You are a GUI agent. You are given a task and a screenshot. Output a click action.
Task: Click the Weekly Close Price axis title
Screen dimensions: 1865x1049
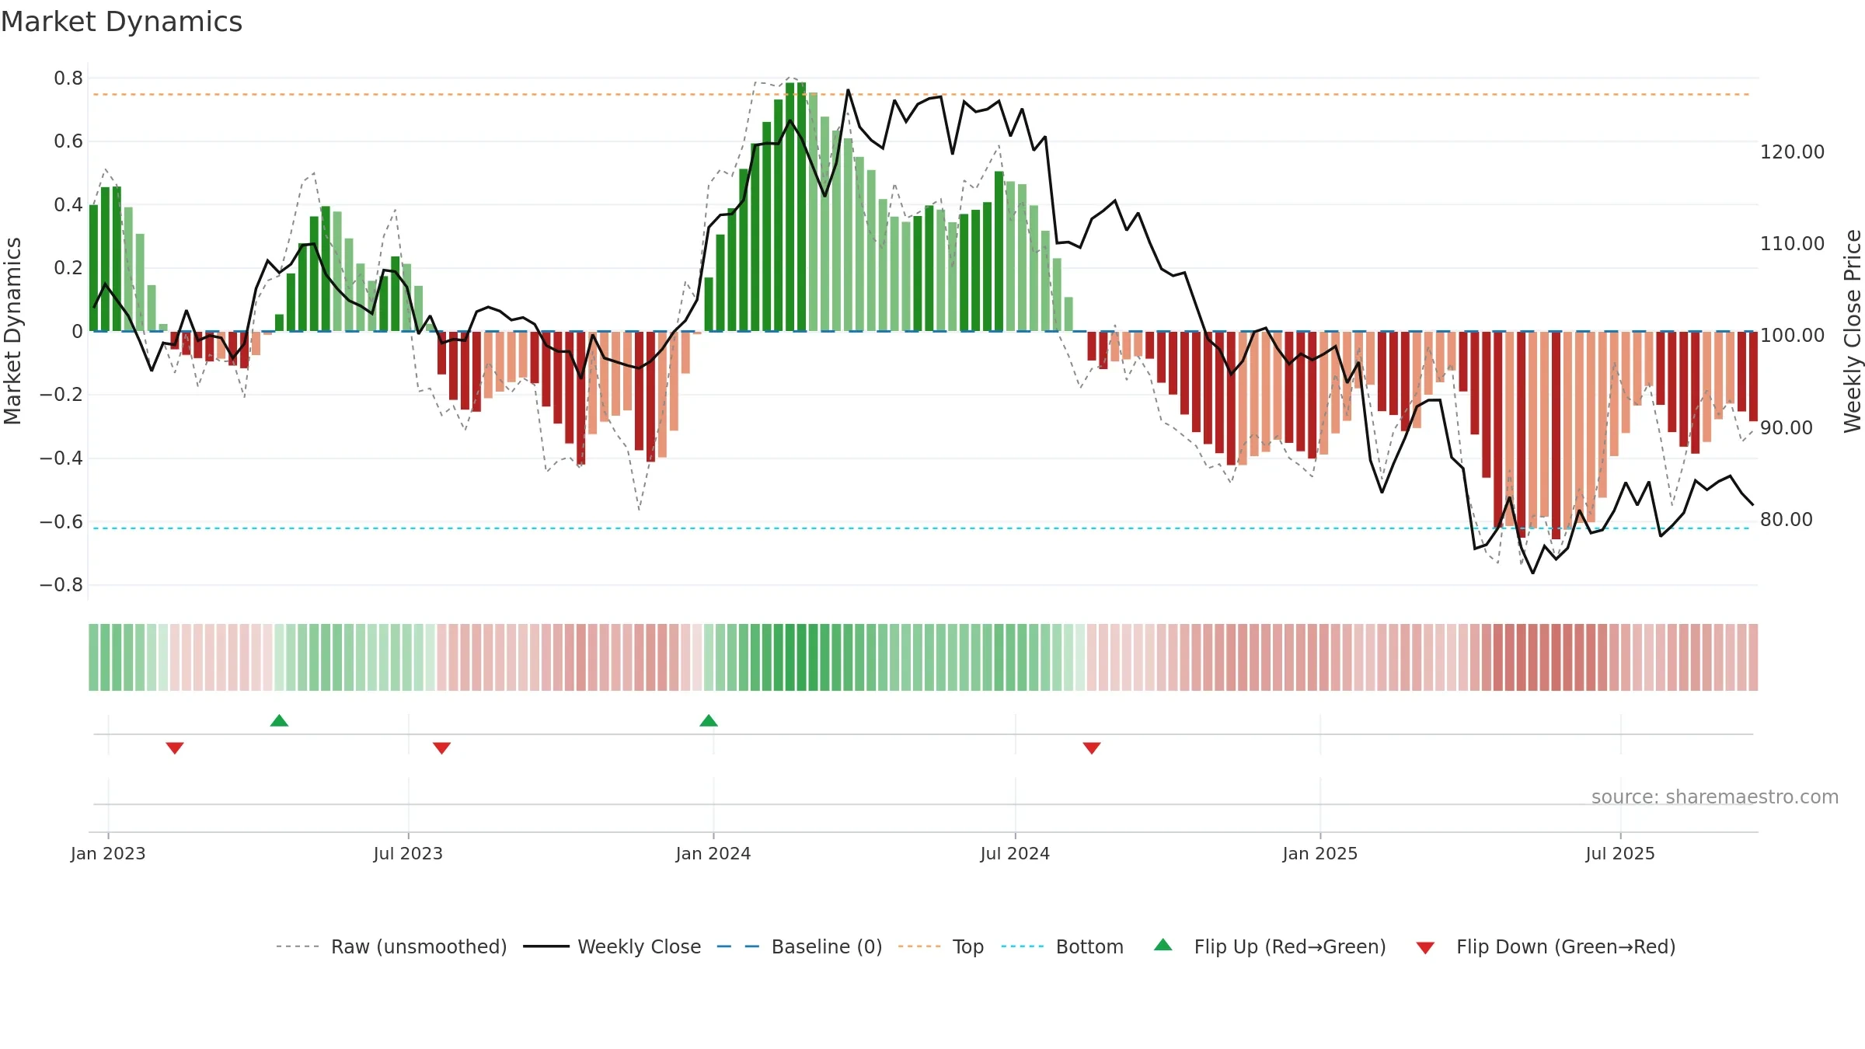point(1853,331)
